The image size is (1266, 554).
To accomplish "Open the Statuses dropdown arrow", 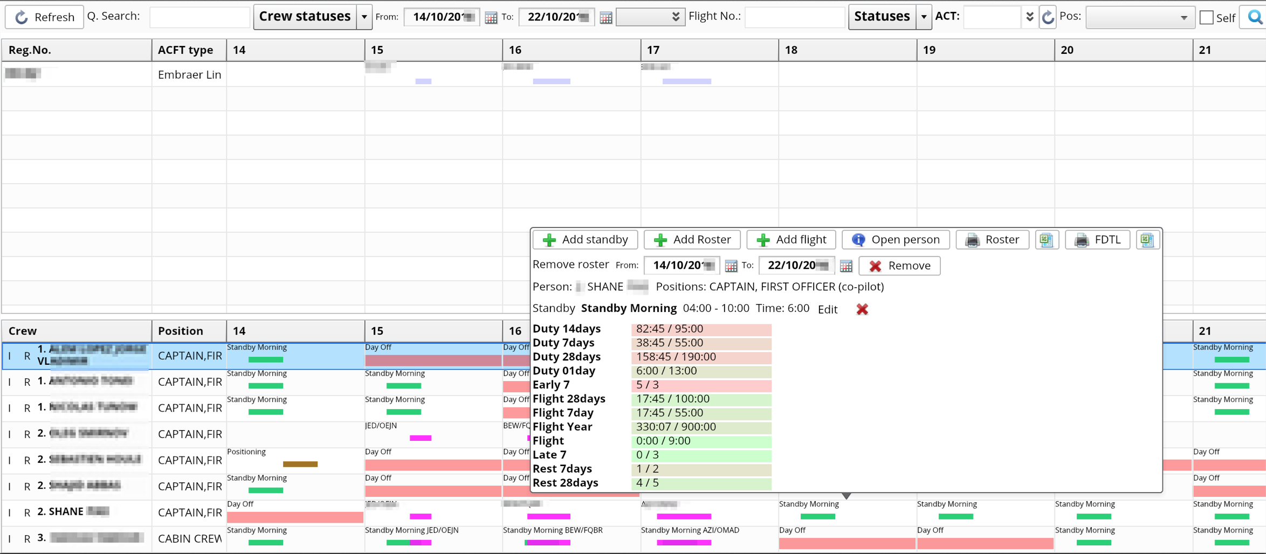I will (x=924, y=17).
